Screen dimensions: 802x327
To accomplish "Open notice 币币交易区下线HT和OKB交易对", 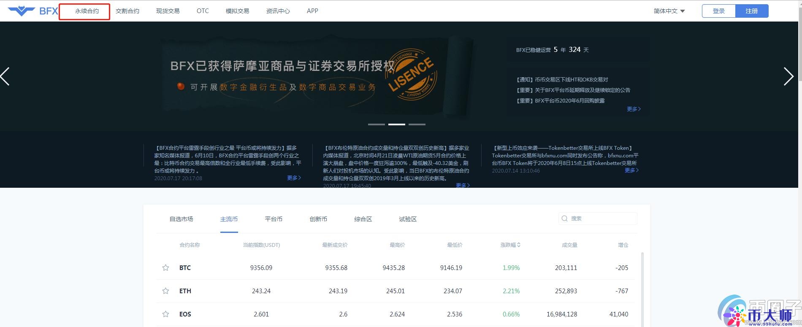I will 562,79.
